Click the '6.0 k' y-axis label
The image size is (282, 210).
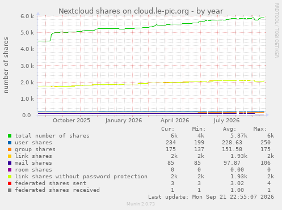(27, 16)
